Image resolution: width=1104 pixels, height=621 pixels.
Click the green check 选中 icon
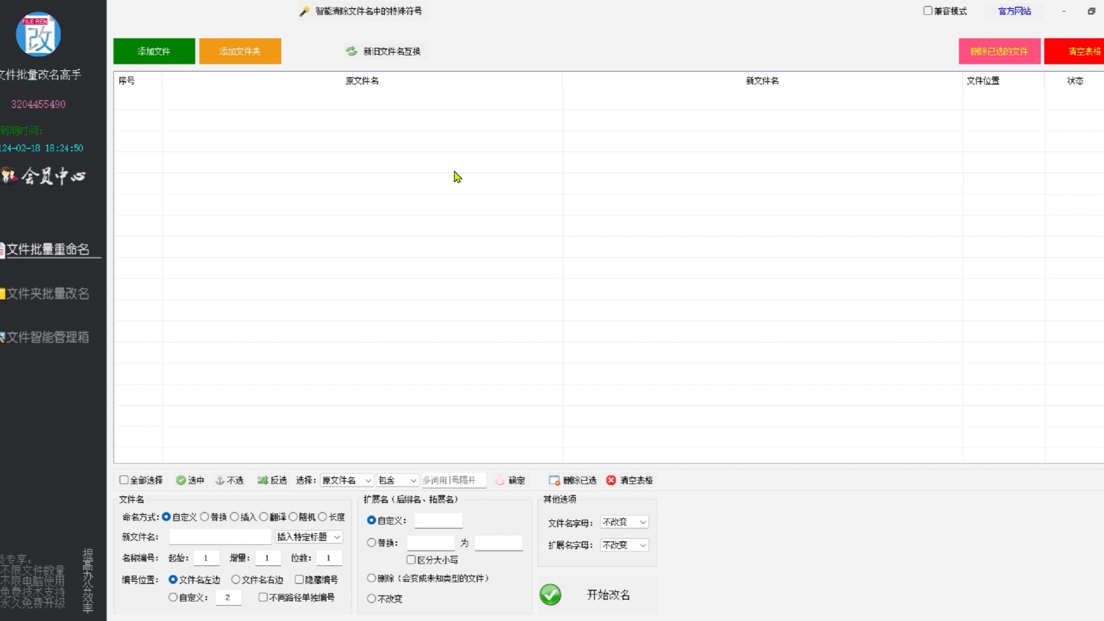pos(181,480)
